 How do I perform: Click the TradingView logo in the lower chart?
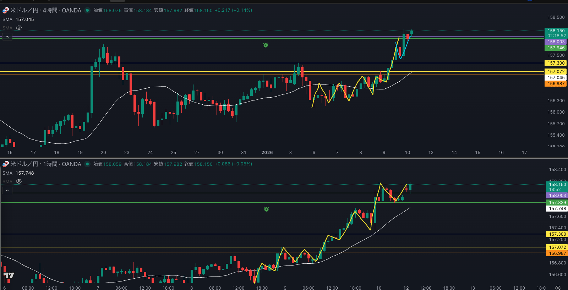tap(9, 275)
